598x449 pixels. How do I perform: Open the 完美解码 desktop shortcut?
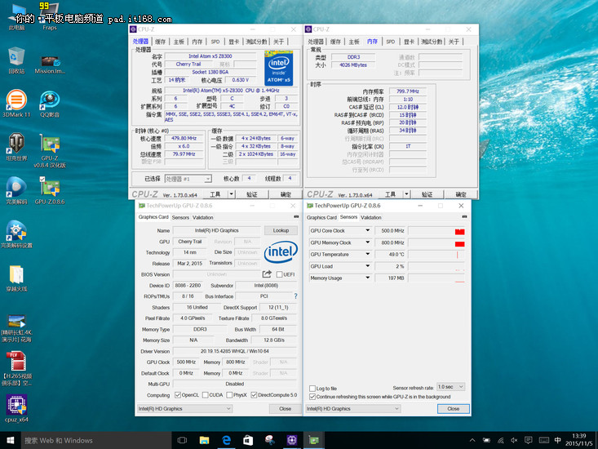[x=16, y=190]
